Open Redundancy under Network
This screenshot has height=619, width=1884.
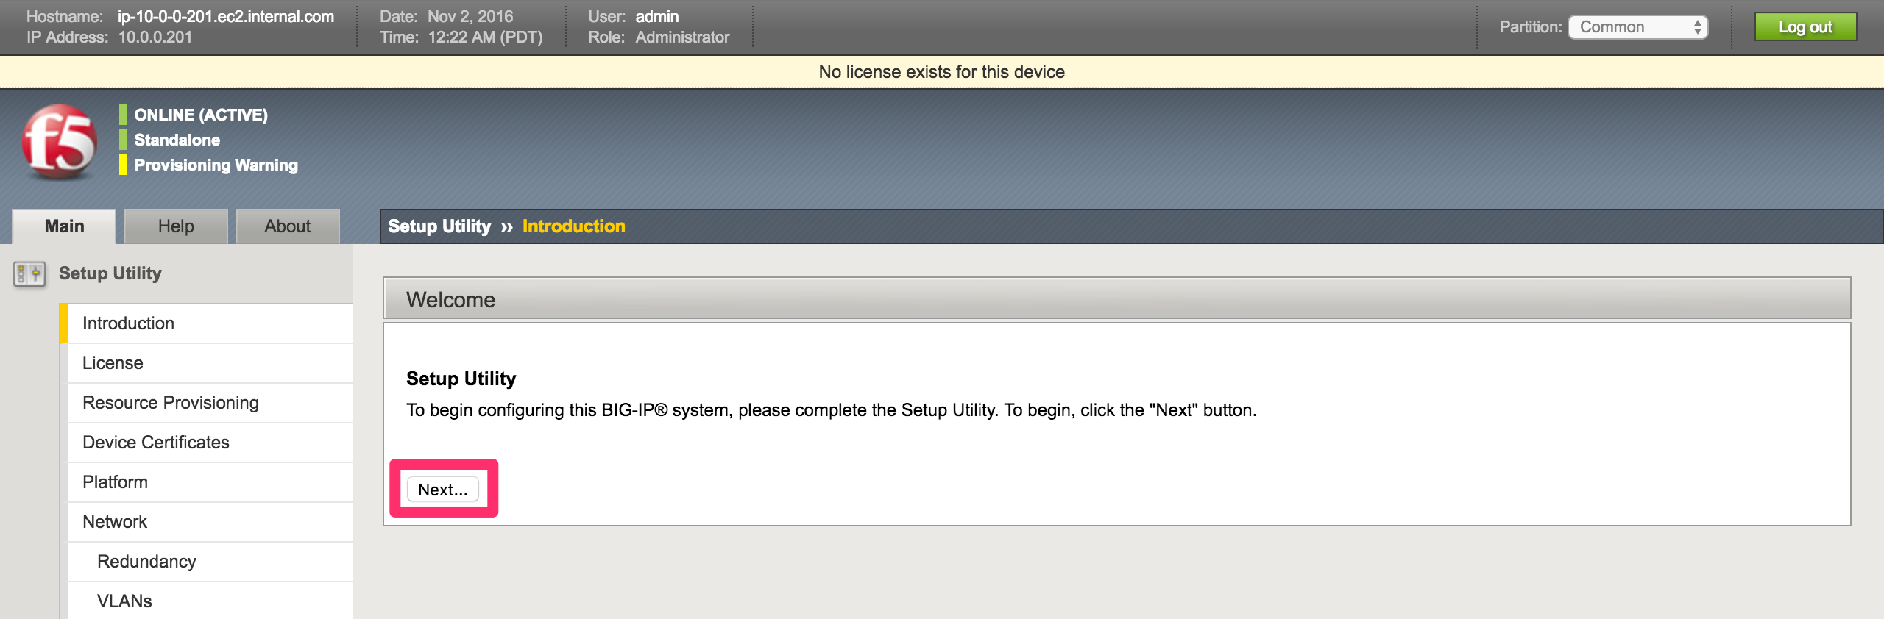pos(210,562)
